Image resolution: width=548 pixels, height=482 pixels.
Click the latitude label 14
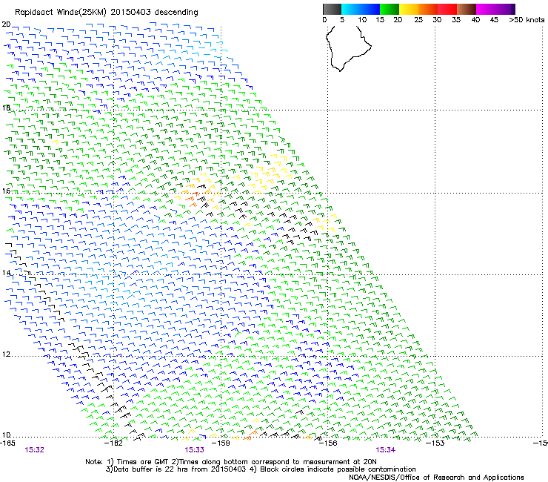[x=6, y=272]
